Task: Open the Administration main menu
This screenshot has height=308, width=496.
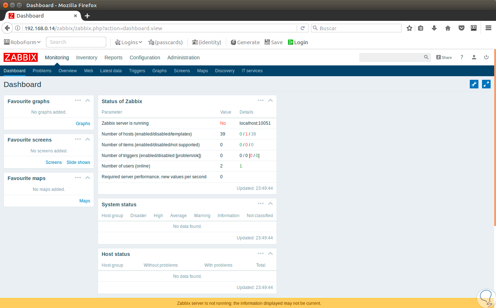Action: (184, 58)
